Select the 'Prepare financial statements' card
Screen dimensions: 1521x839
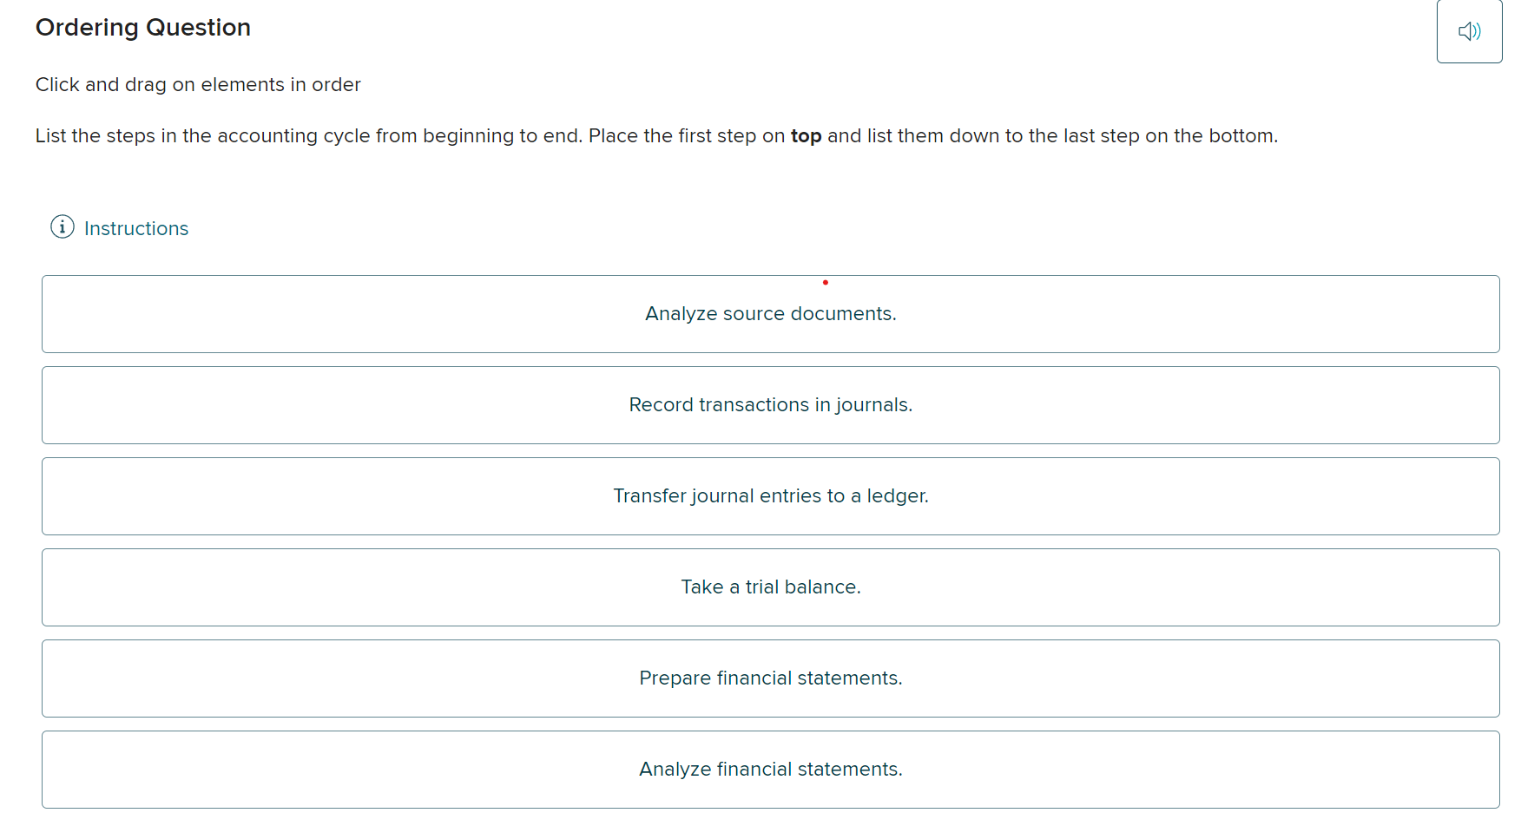tap(770, 678)
